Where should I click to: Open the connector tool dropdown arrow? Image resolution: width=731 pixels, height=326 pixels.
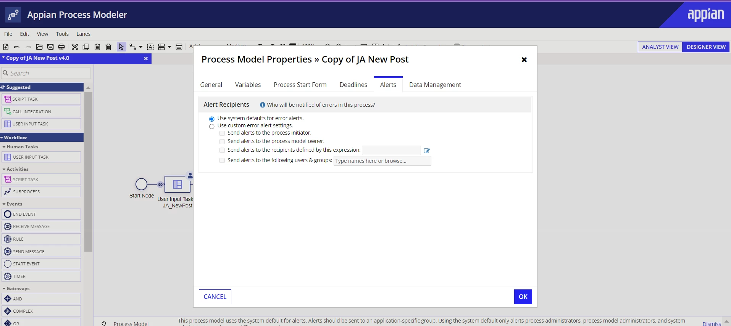click(x=140, y=47)
